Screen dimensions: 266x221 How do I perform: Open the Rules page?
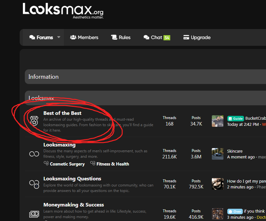[x=124, y=37]
